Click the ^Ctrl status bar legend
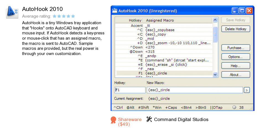 (118, 107)
